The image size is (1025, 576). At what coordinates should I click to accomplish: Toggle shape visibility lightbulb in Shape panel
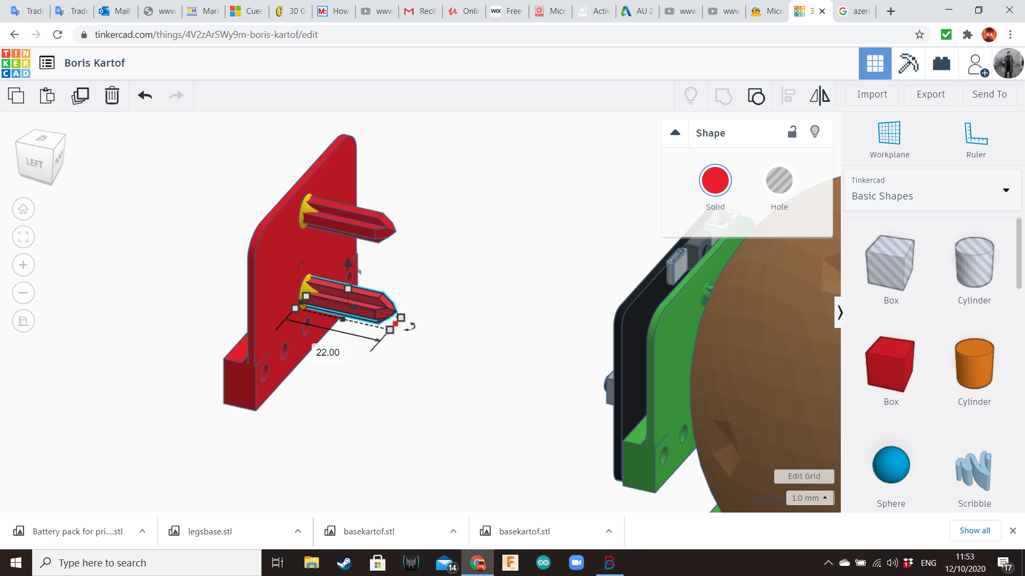[815, 132]
